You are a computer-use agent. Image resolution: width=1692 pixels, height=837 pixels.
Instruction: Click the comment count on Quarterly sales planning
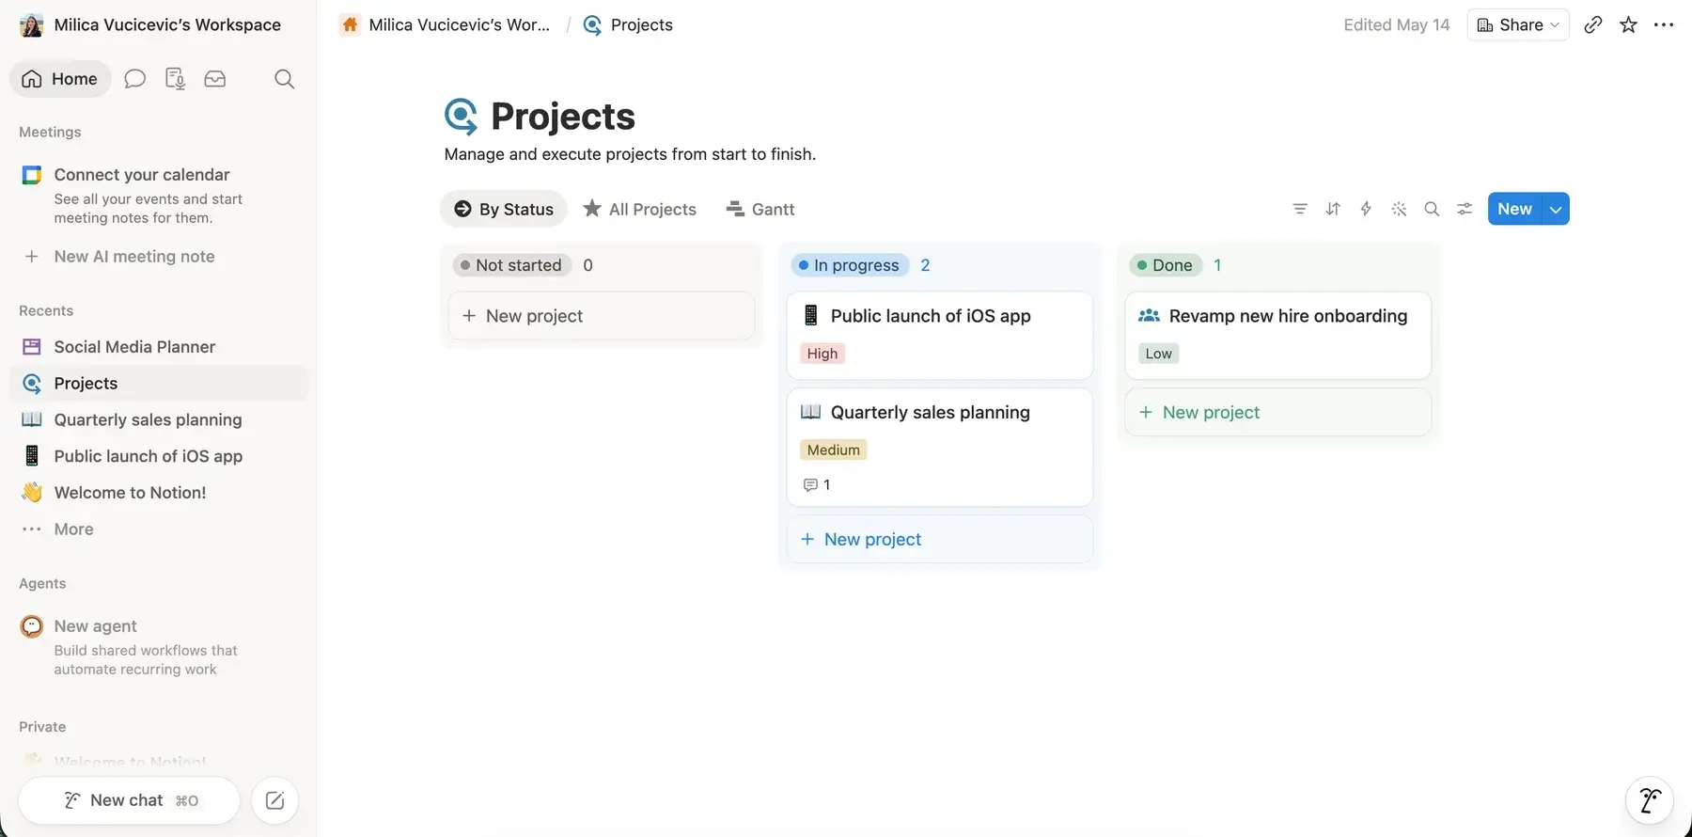pyautogui.click(x=817, y=485)
